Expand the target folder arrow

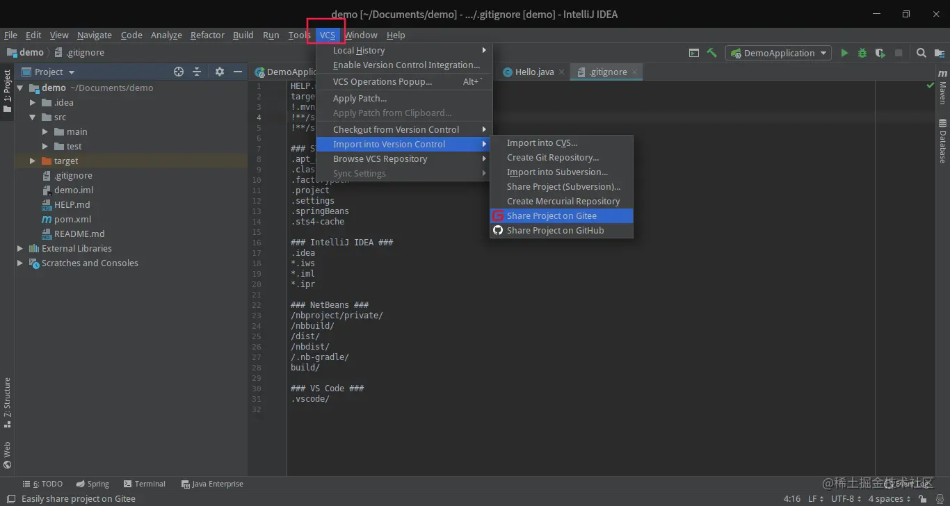tap(33, 161)
